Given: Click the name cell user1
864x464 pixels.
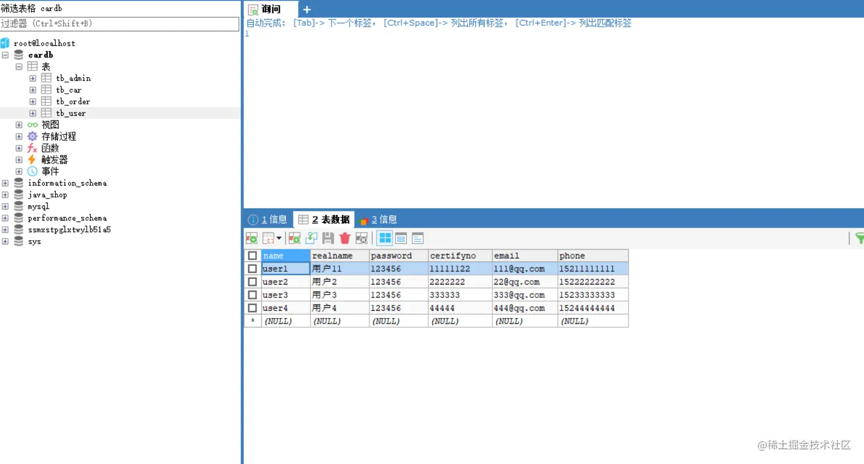Looking at the screenshot, I should 285,268.
